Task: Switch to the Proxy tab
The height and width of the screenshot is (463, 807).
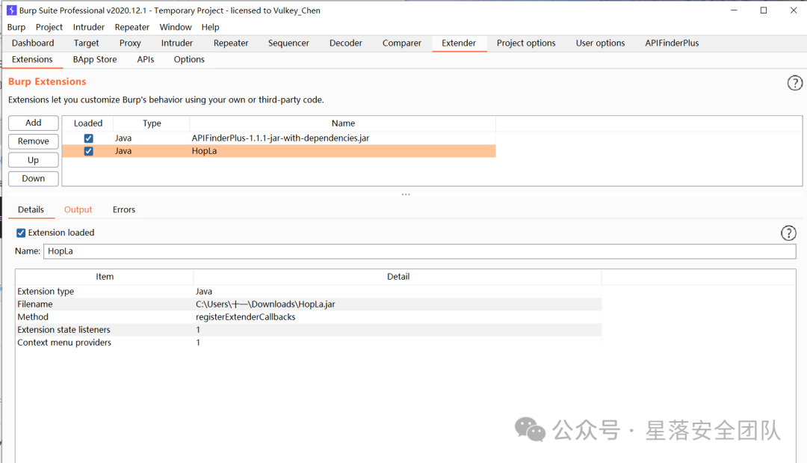Action: (130, 43)
